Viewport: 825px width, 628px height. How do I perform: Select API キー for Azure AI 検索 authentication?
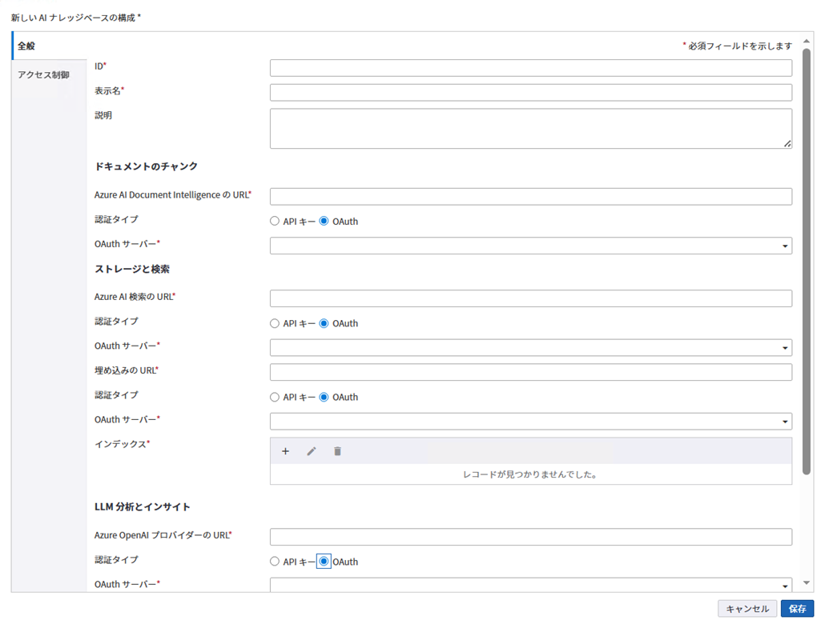tap(275, 323)
